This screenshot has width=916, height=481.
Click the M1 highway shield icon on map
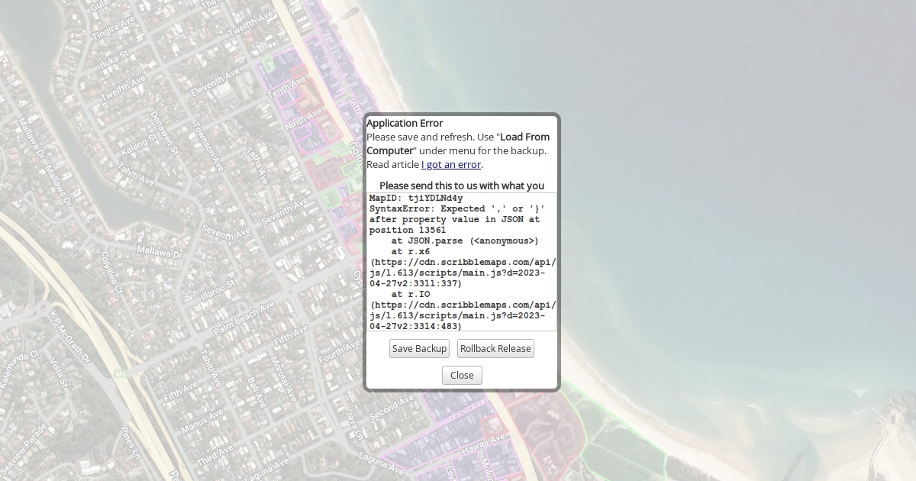(121, 373)
